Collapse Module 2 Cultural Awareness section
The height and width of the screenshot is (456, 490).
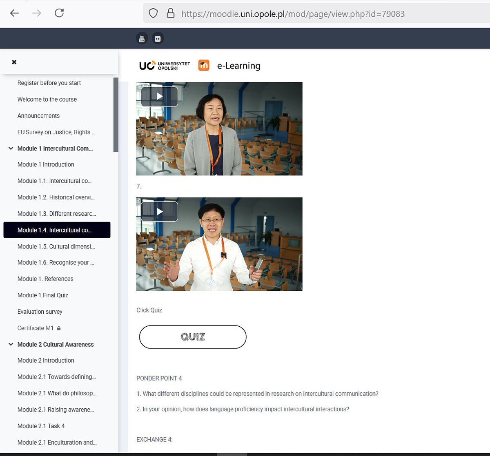tap(11, 344)
